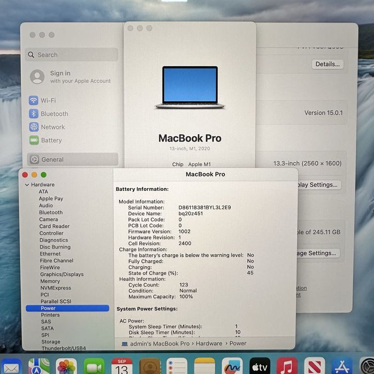Select Graphics/Displays in the Hardware list
Screen dimensions: 374x374
click(x=62, y=274)
